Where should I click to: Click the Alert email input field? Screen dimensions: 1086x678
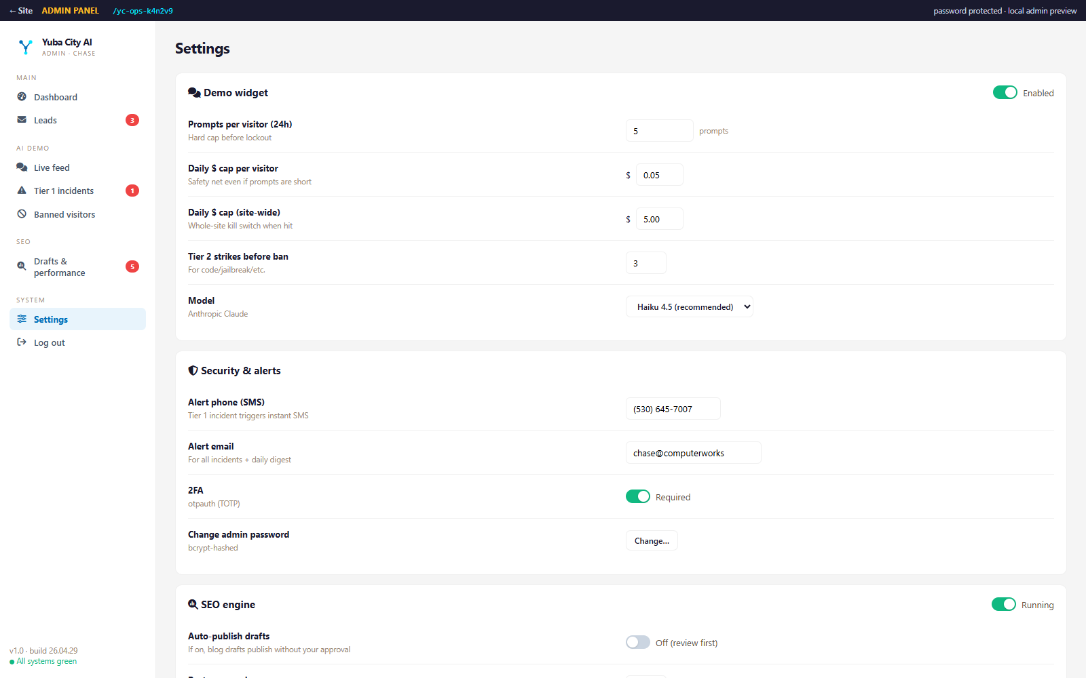(694, 453)
